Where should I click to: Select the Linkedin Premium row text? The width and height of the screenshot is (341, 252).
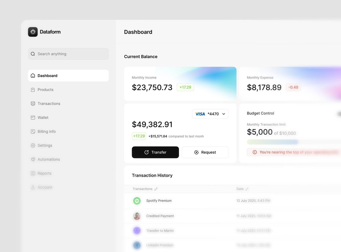click(160, 245)
